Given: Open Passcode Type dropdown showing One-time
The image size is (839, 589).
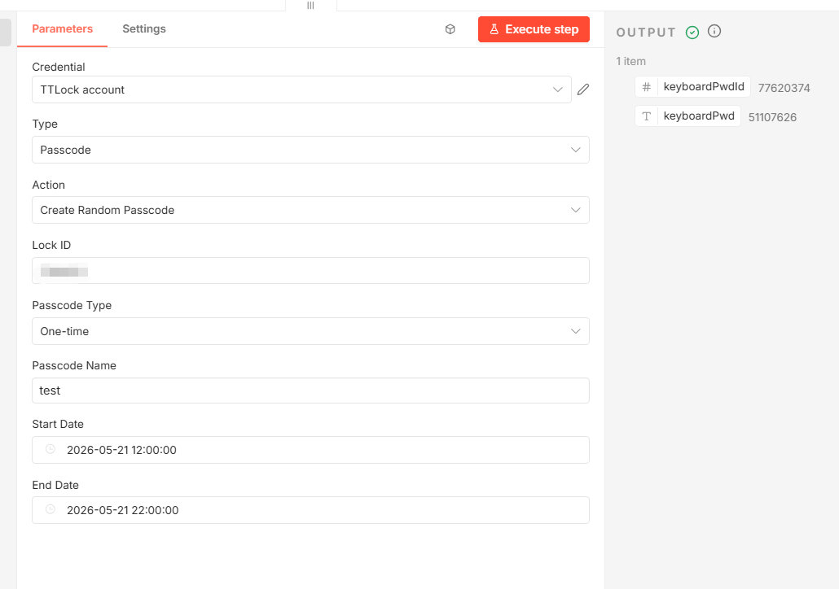Looking at the screenshot, I should coord(311,331).
